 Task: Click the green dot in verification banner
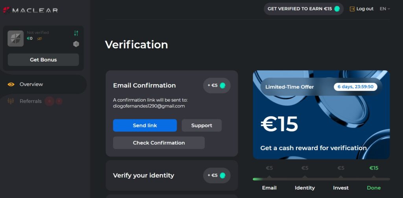pos(337,9)
